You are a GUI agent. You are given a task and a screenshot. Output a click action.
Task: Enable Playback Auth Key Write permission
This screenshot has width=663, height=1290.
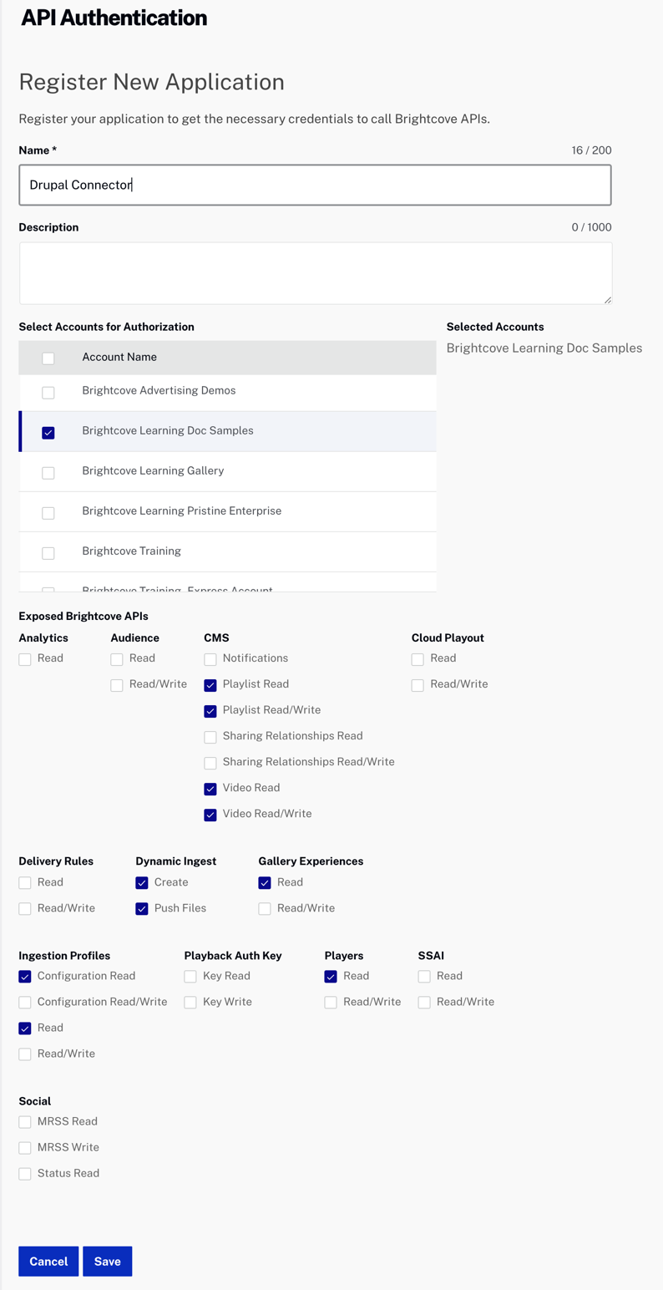click(x=190, y=1003)
